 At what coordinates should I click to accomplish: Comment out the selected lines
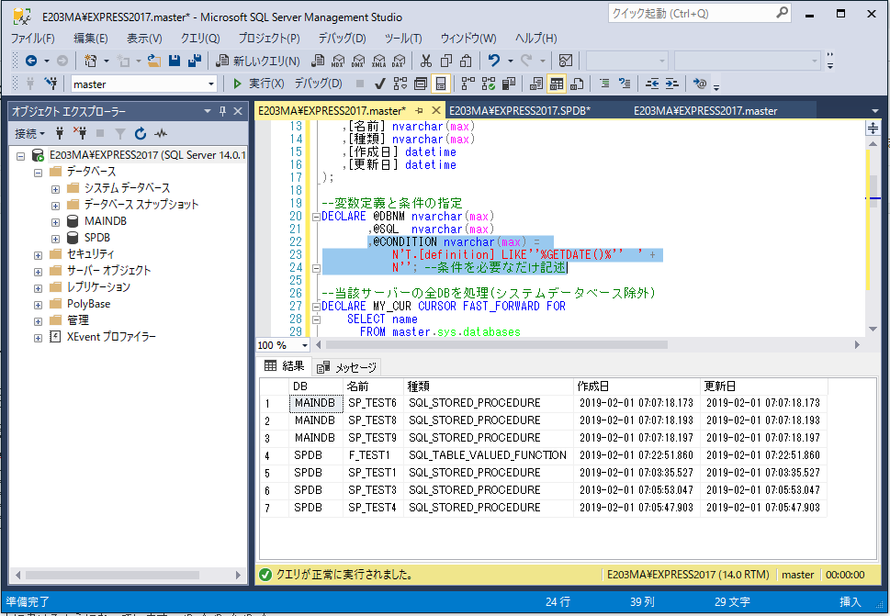[x=604, y=84]
